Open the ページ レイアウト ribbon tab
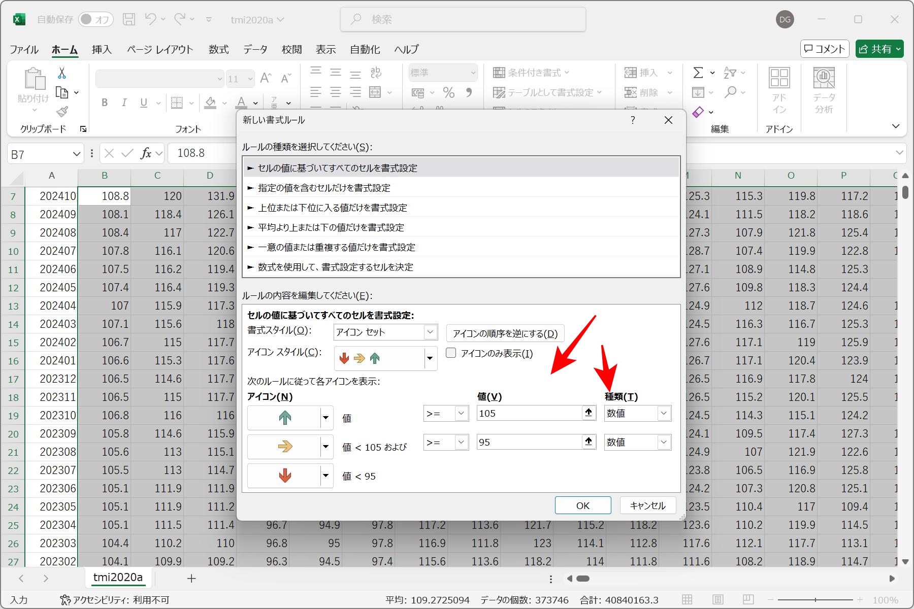Screen dimensions: 914x609 click(x=160, y=49)
